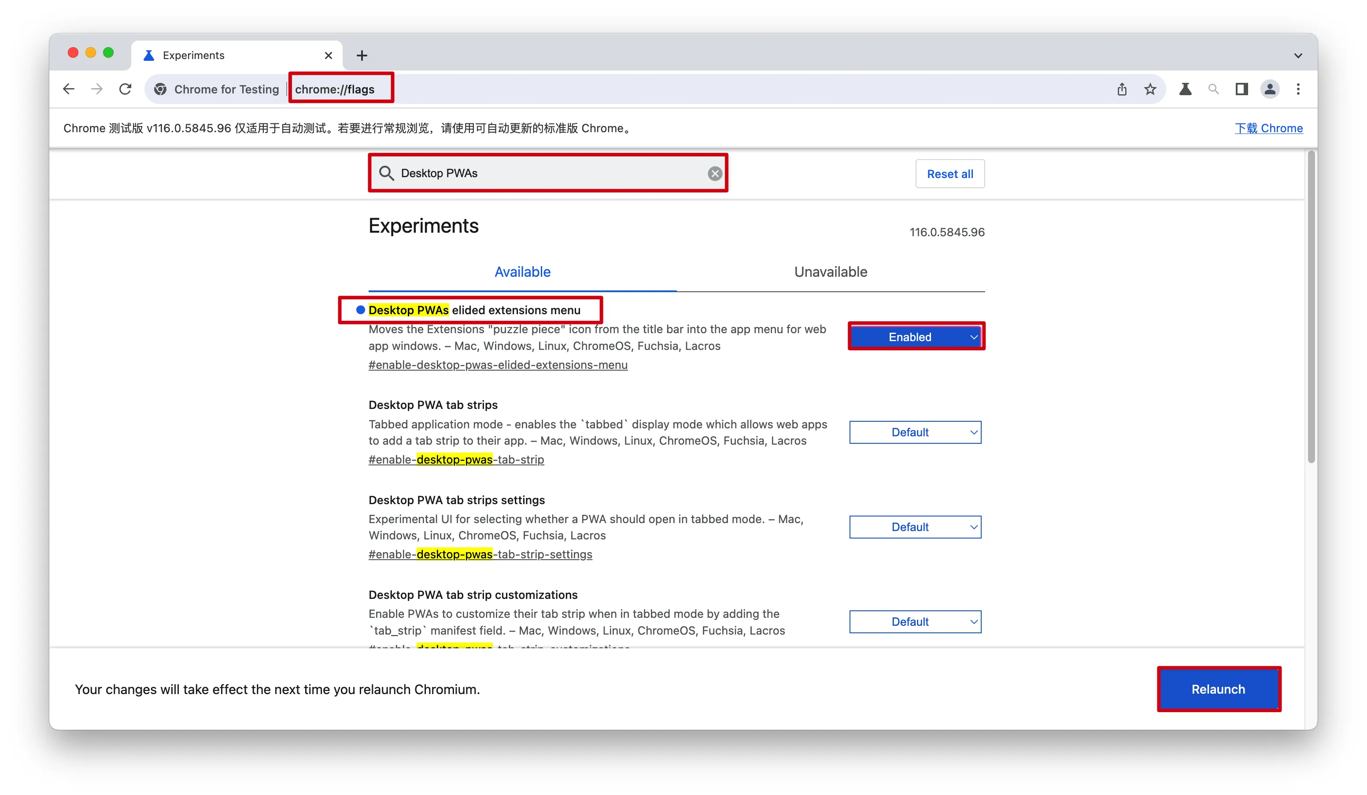Open the Default dropdown for tab strips settings
Viewport: 1367px width, 795px height.
tap(915, 527)
